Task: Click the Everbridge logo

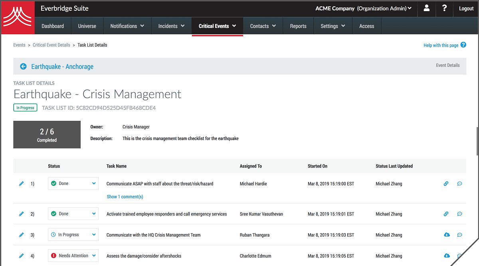Action: coord(17,17)
